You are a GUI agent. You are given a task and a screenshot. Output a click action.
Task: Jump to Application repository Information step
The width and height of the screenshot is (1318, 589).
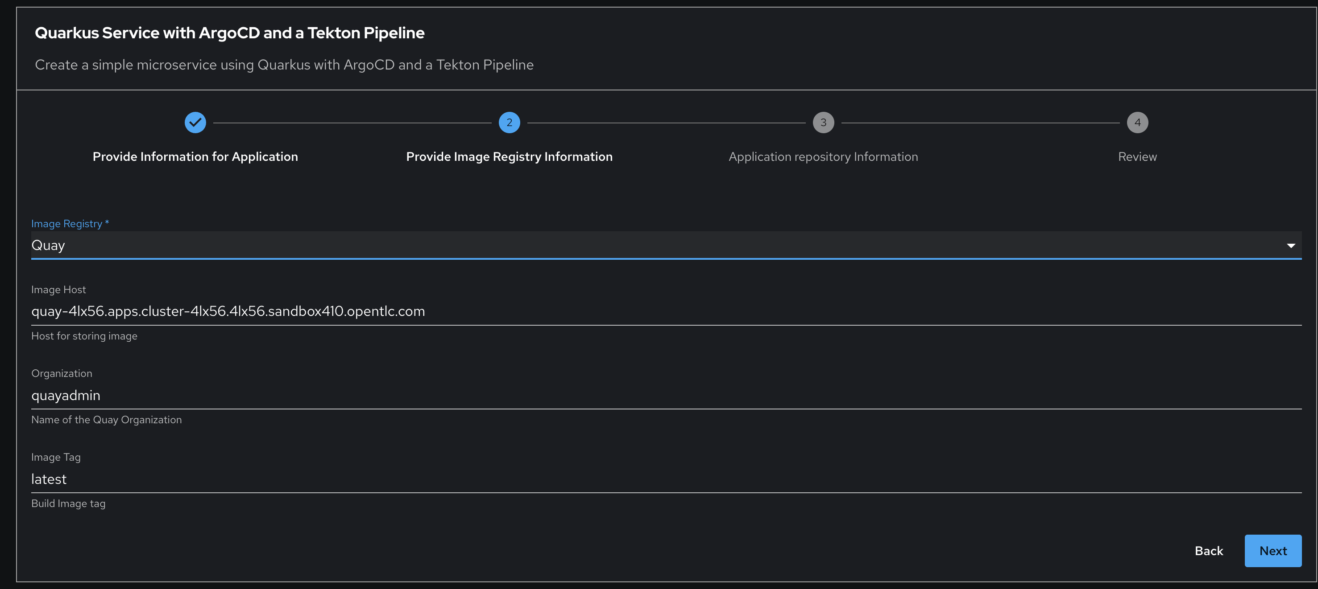tap(823, 157)
